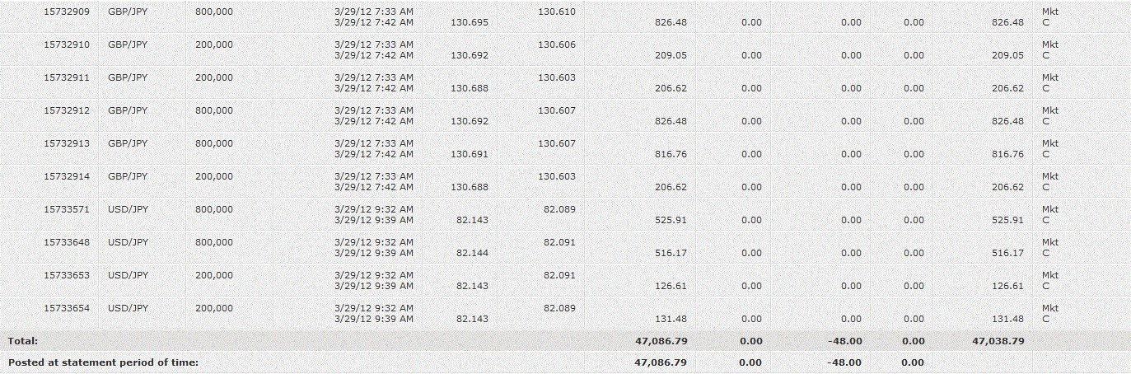Click ticket number 15732911
Viewport: 1131px width, 374px height.
pos(67,77)
